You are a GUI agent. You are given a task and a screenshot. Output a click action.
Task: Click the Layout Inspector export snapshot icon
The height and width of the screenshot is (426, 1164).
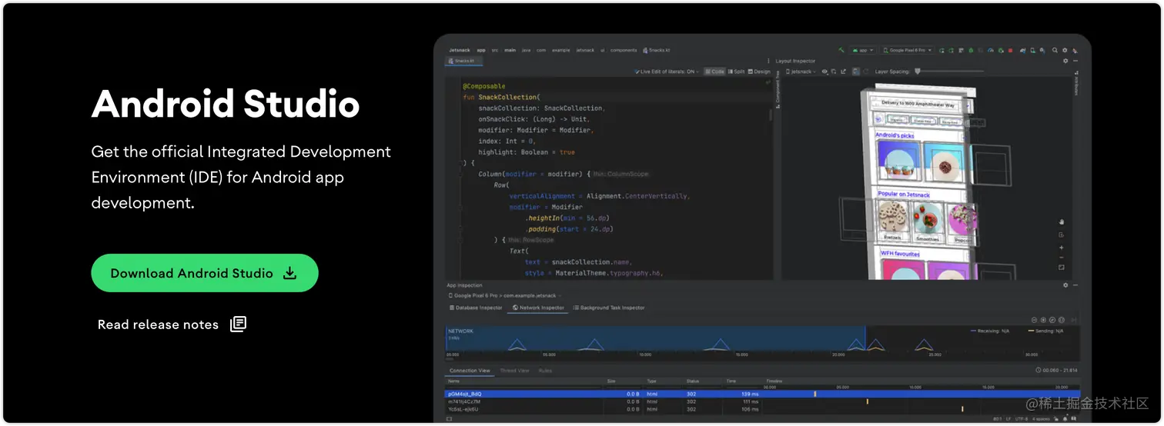tap(843, 72)
